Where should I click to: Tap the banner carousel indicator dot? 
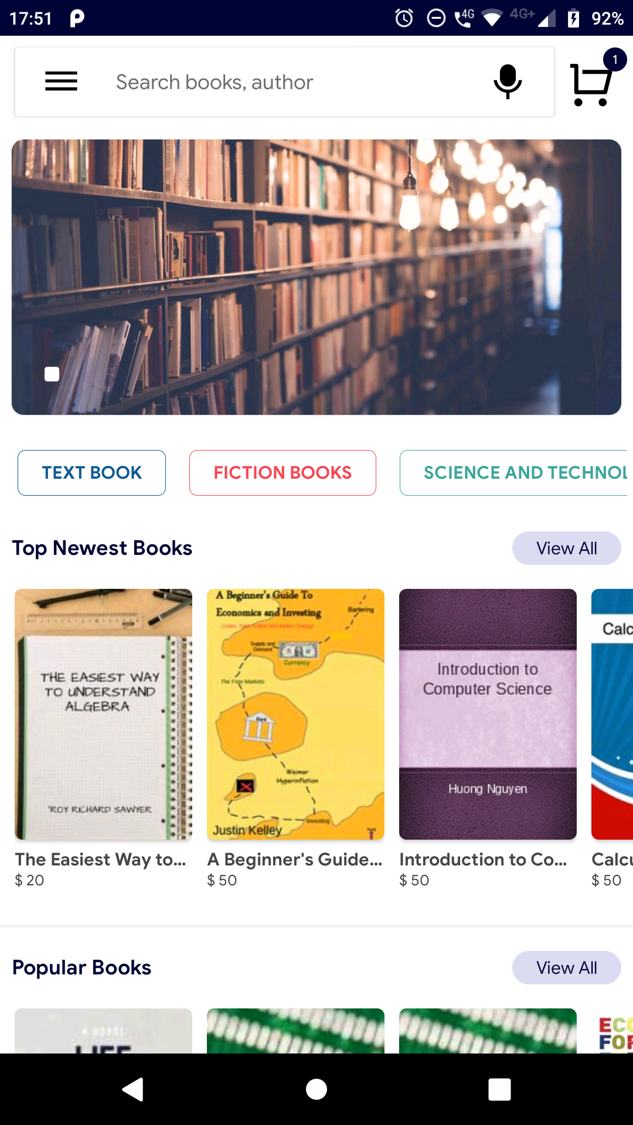pyautogui.click(x=52, y=374)
